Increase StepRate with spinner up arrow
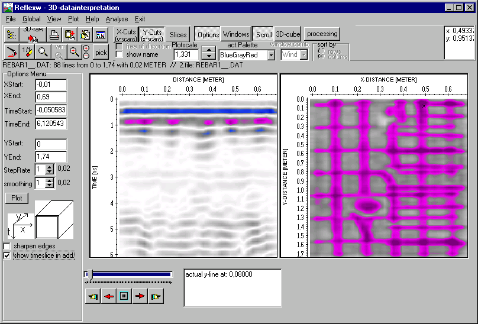478x324 pixels. tap(50, 167)
